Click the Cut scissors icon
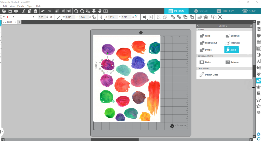The image size is (261, 141). tap(23, 11)
